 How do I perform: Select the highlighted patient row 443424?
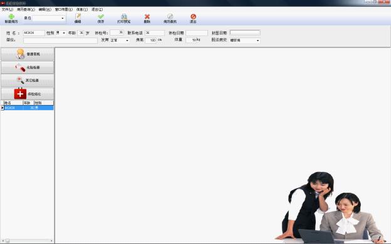tap(29, 108)
